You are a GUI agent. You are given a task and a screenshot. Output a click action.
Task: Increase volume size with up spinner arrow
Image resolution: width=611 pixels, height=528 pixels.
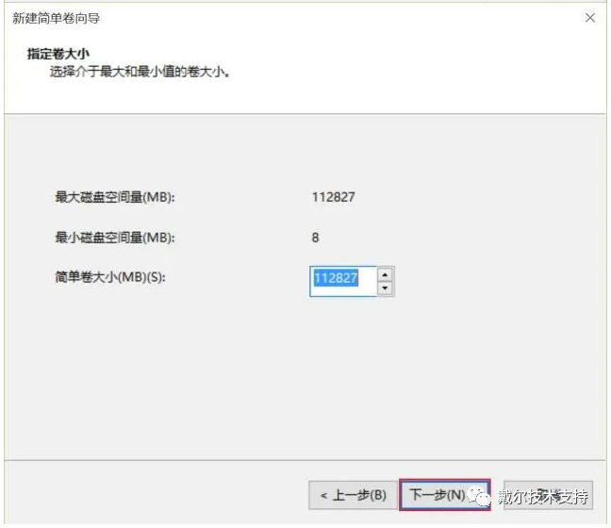tap(385, 274)
